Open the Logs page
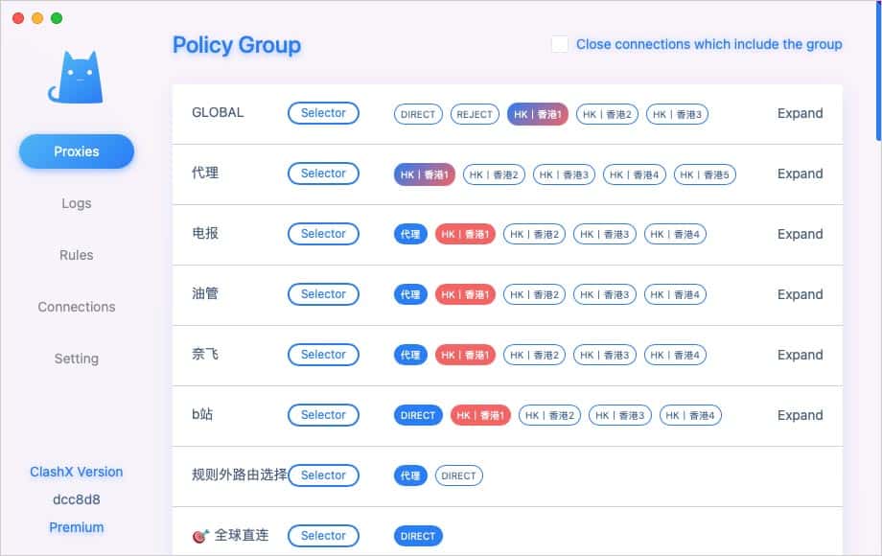 76,202
